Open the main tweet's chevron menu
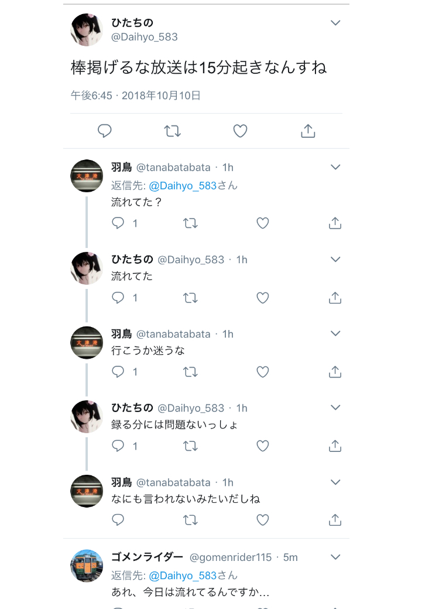The height and width of the screenshot is (609, 439). coord(335,23)
